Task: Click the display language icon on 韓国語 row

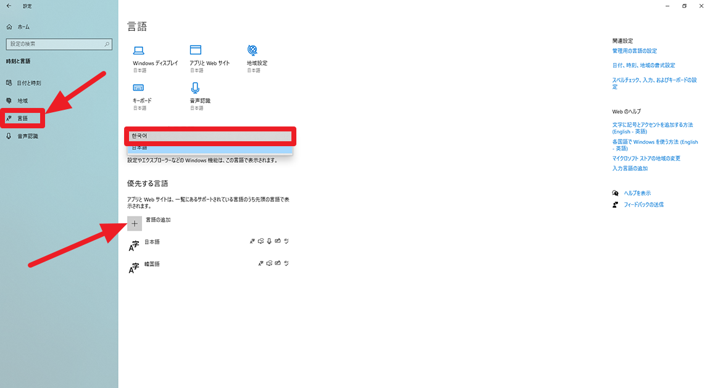Action: tap(261, 263)
